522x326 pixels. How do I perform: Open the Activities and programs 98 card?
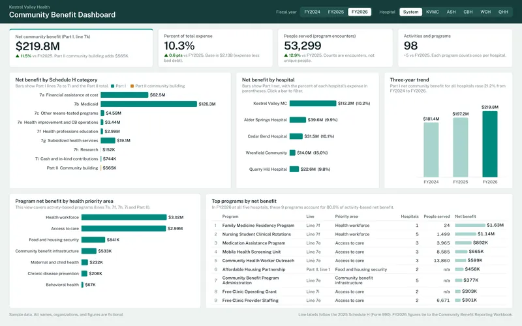(x=455, y=48)
